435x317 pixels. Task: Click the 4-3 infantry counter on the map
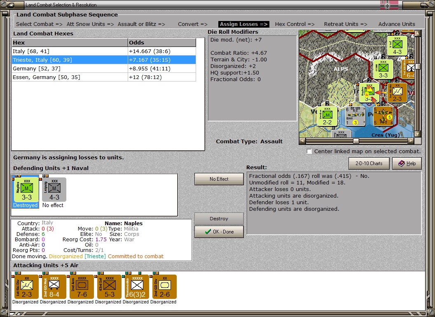click(x=397, y=46)
